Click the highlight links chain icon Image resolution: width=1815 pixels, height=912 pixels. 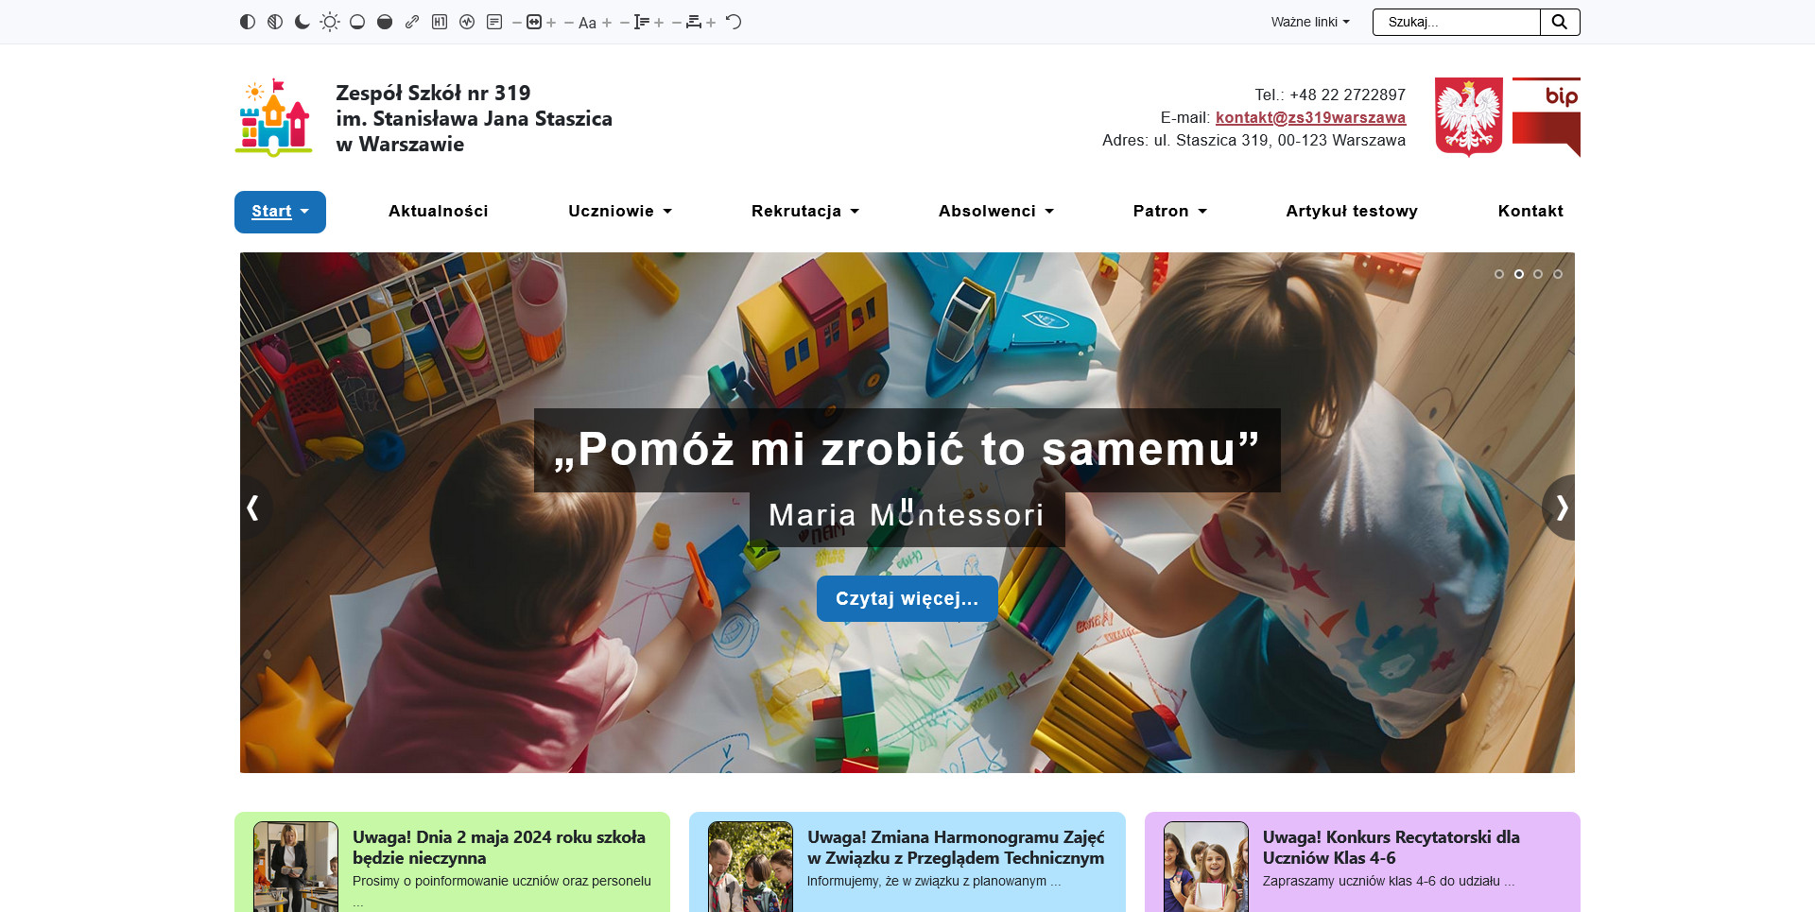tap(412, 22)
